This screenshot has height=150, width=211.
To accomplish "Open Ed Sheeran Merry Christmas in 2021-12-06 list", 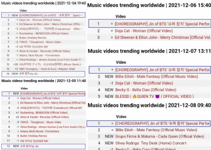I will [163, 37].
